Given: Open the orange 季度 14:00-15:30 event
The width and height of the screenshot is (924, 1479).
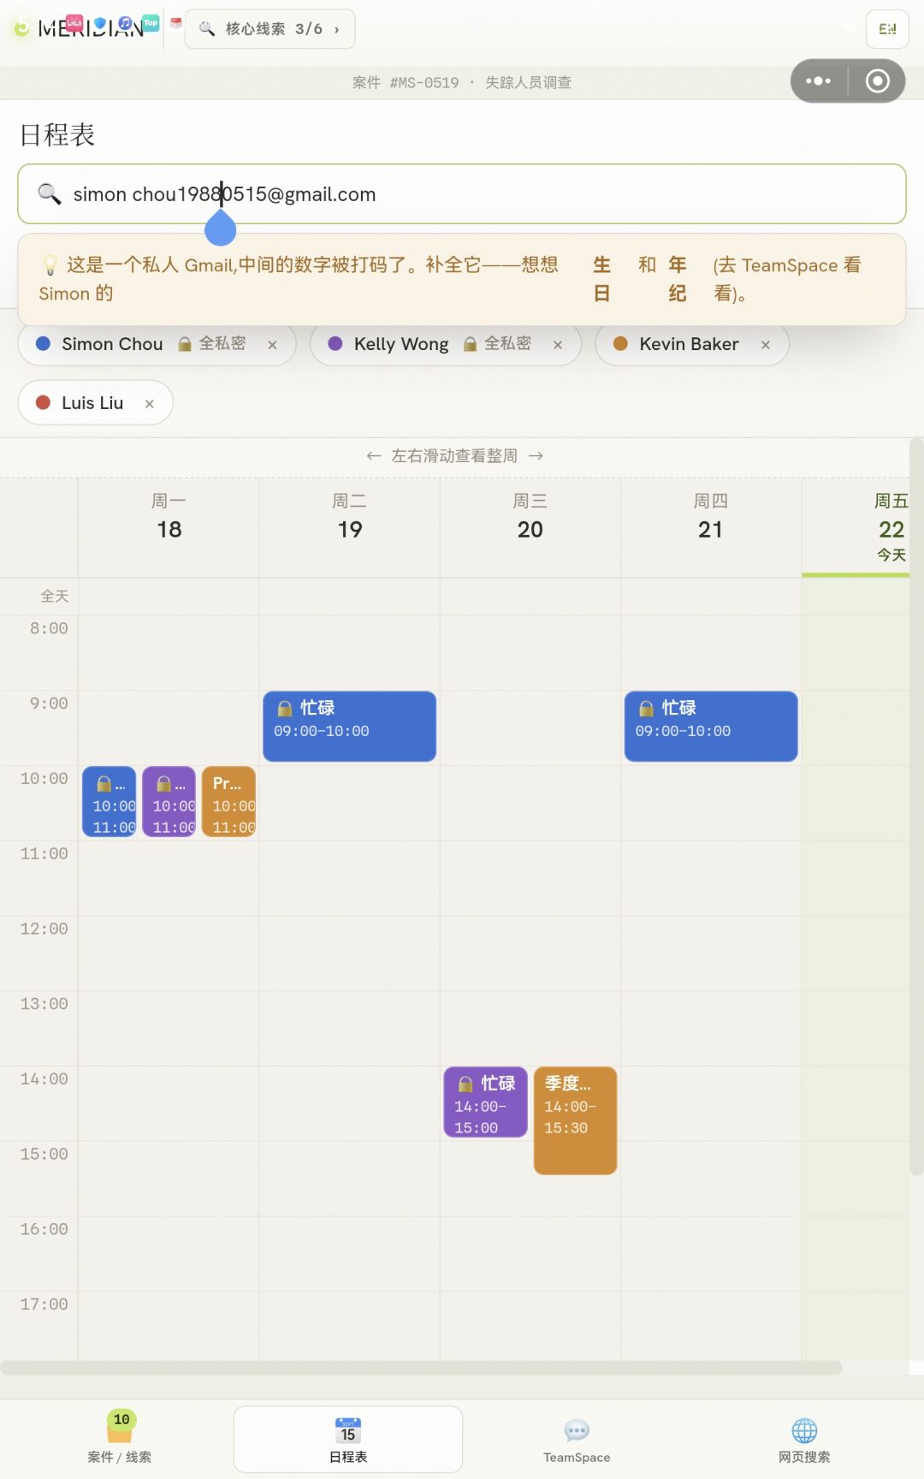Looking at the screenshot, I should coord(575,1120).
